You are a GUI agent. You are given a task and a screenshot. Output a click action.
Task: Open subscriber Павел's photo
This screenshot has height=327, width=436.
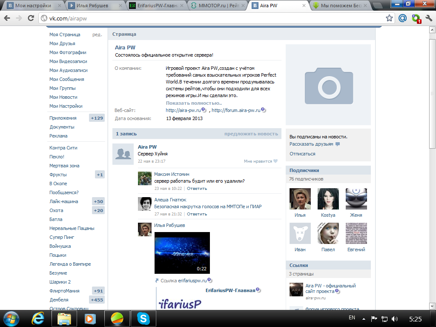pos(328,233)
